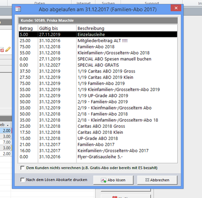Select '2/19 - Kleinfmailien-/Grosseltern Abo'
The image size is (202, 198).
tap(98, 108)
